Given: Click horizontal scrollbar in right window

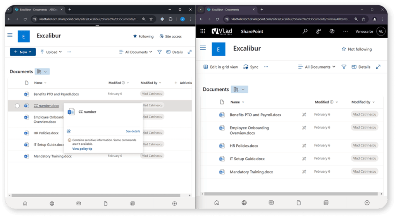Looking at the screenshot, I should click(291, 194).
